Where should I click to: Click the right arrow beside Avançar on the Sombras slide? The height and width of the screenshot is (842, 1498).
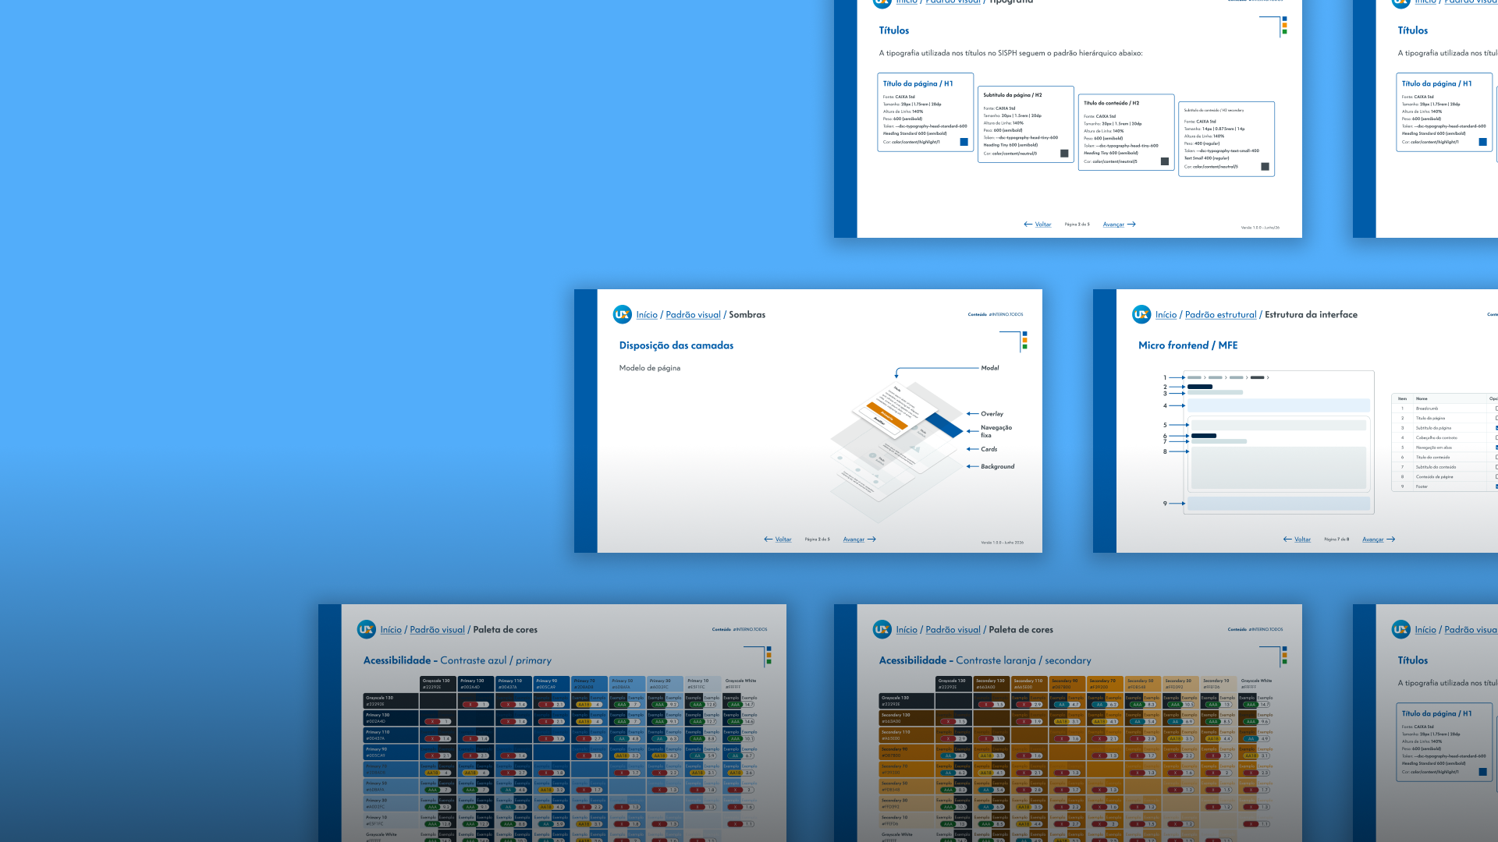point(871,540)
